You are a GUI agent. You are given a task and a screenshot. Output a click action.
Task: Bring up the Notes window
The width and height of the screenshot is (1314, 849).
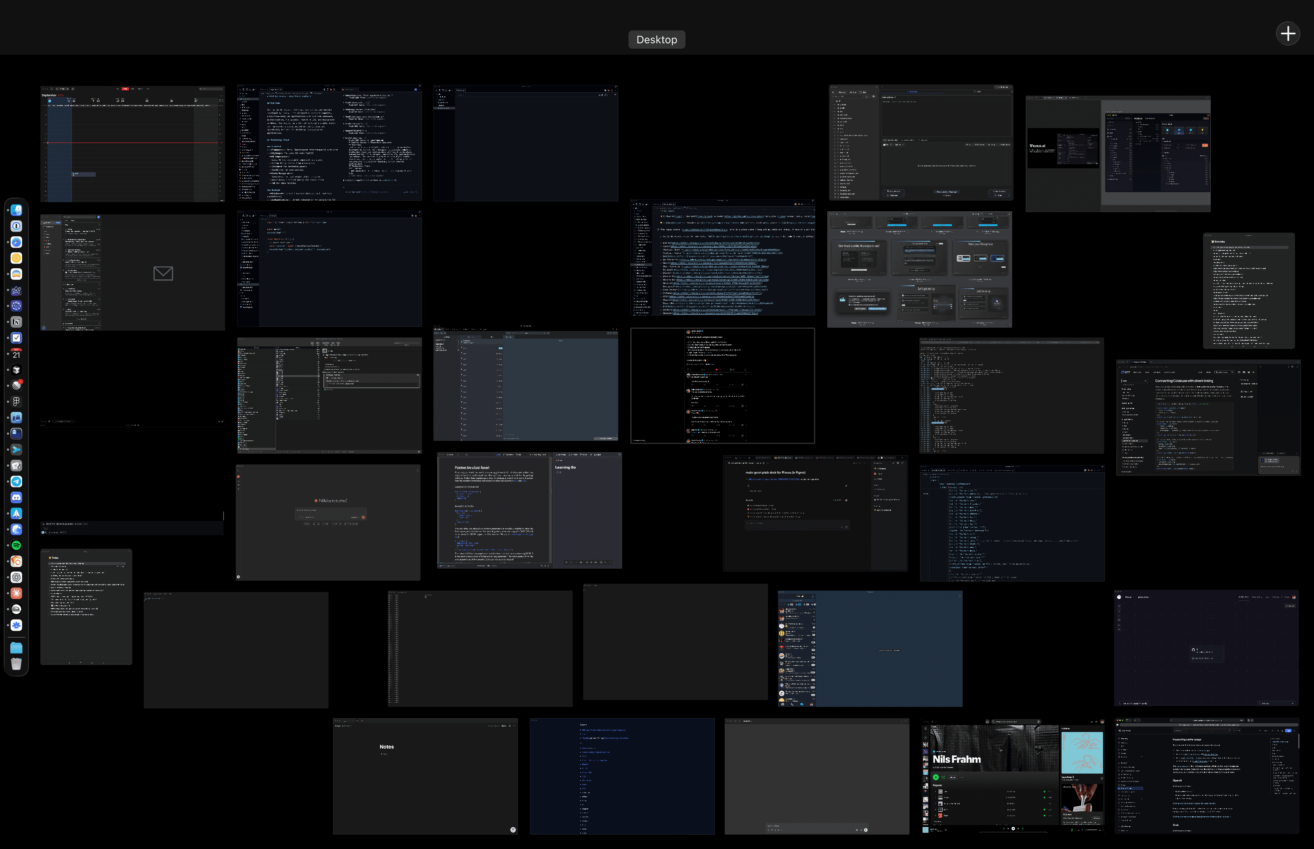pos(425,776)
